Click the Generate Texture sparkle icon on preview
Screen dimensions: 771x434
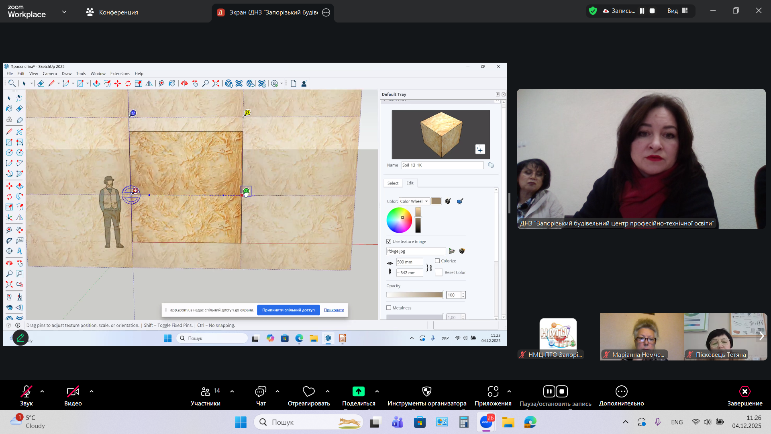pos(480,149)
